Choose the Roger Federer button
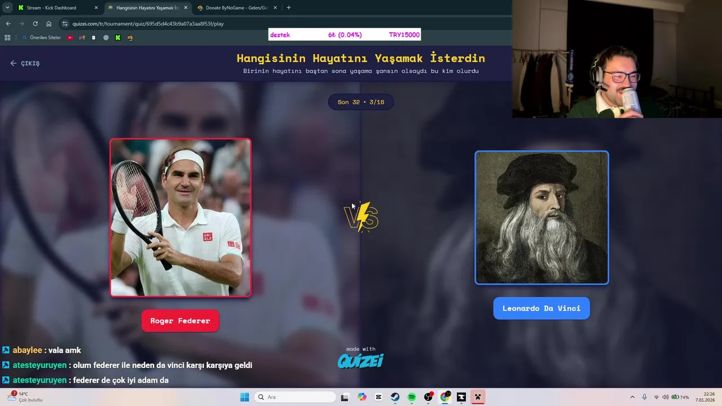Viewport: 722px width, 406px height. (180, 321)
